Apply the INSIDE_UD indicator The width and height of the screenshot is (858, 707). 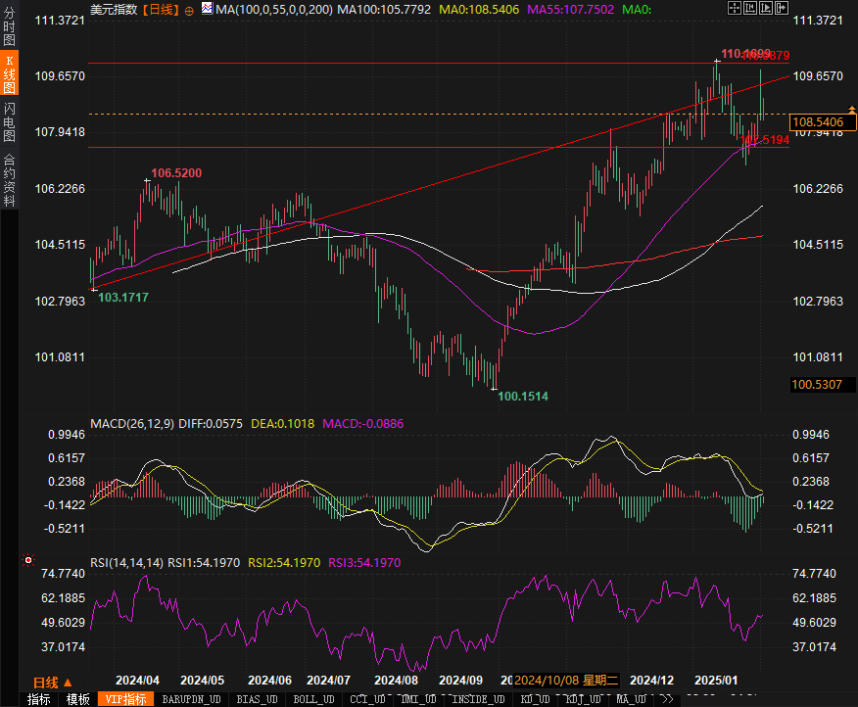[x=478, y=699]
